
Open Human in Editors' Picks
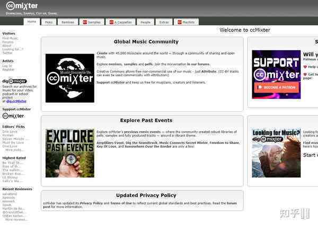pos(8,136)
